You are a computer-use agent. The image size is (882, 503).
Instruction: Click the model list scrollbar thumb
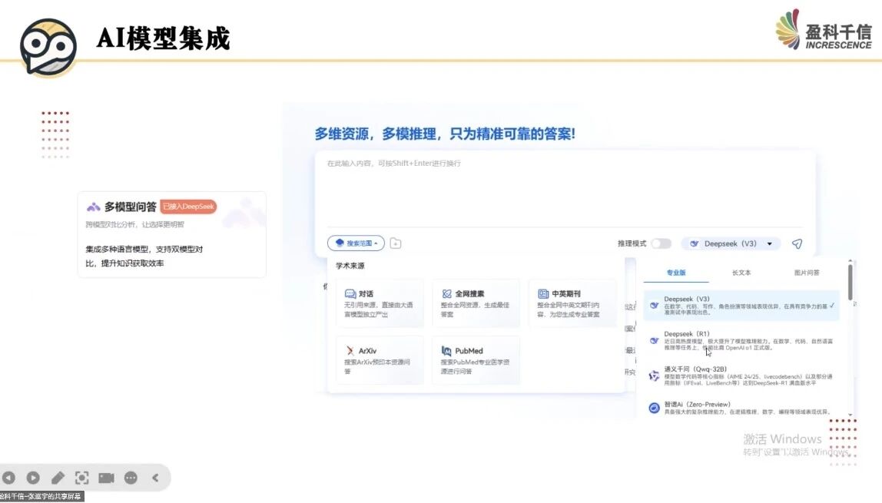[850, 282]
